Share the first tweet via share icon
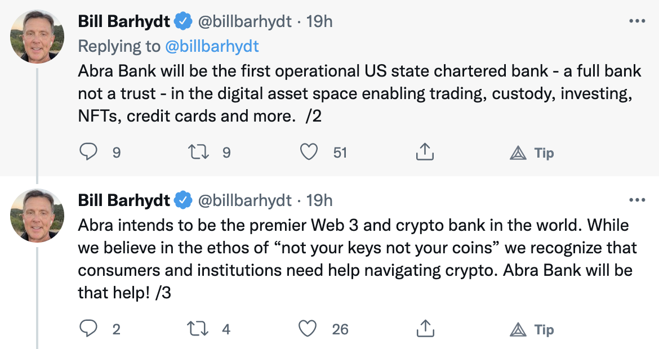Viewport: 659px width, 349px height. (424, 152)
